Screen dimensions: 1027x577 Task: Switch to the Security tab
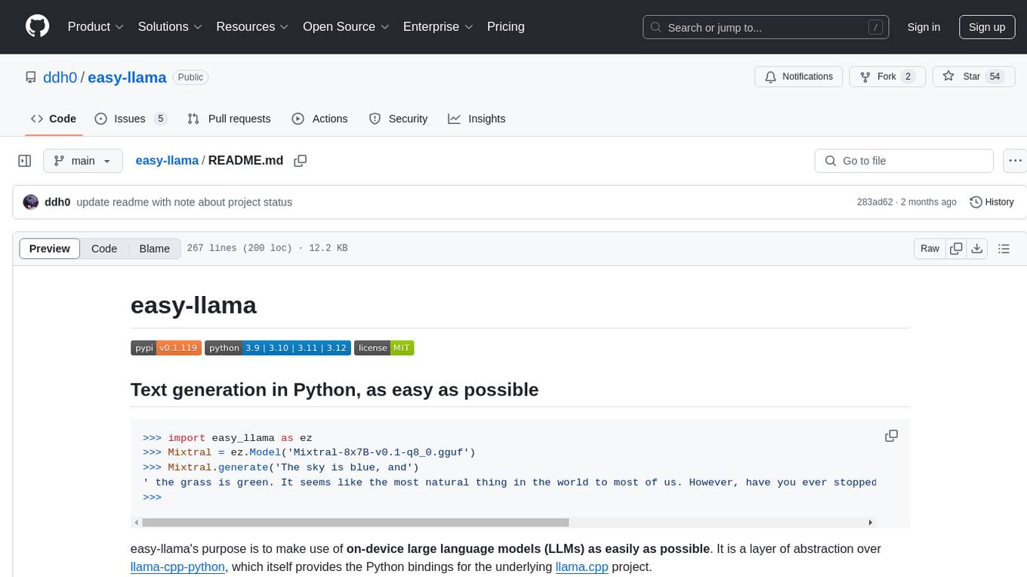(398, 119)
